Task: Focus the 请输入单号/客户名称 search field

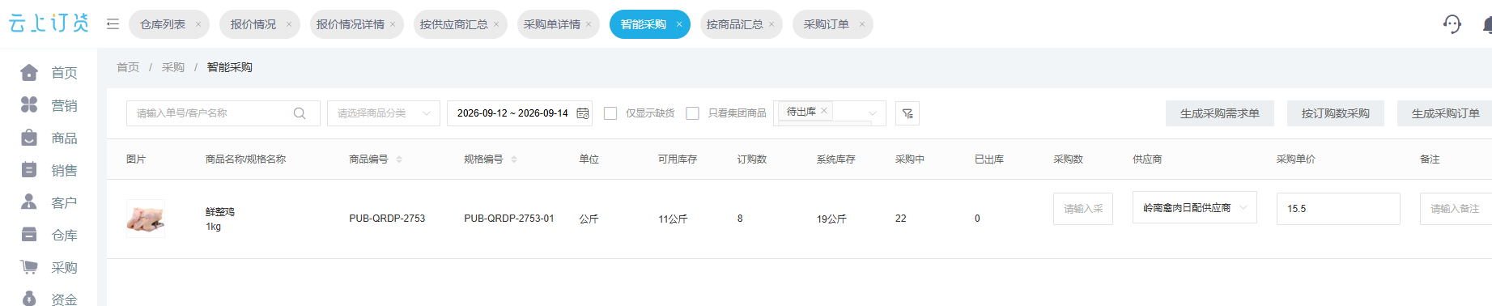Action: [x=223, y=113]
